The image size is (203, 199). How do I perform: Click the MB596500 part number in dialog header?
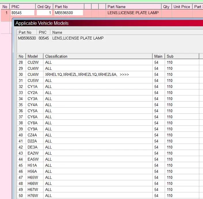[x=27, y=38]
